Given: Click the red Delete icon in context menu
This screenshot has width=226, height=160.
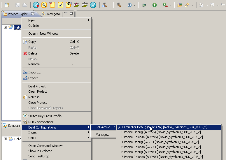Looking at the screenshot, I should (x=25, y=53).
